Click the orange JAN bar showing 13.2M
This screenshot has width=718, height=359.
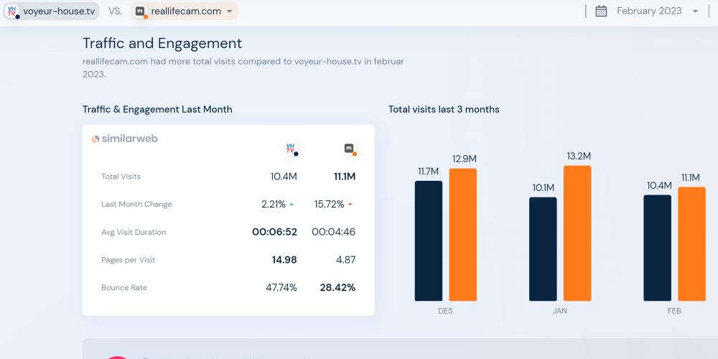point(577,233)
